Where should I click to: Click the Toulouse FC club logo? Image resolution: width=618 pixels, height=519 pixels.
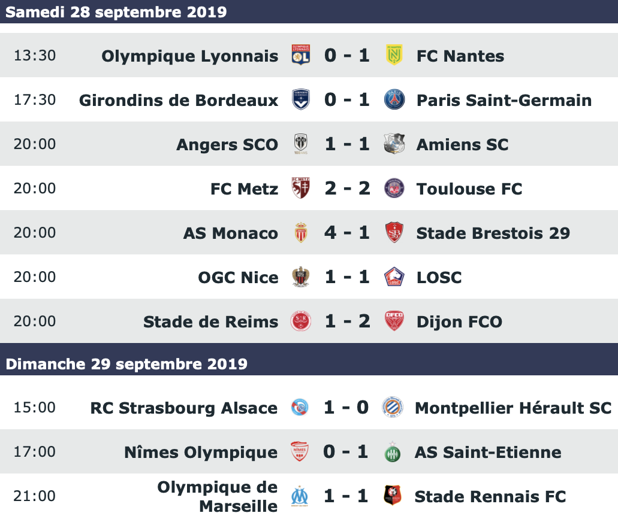[394, 188]
